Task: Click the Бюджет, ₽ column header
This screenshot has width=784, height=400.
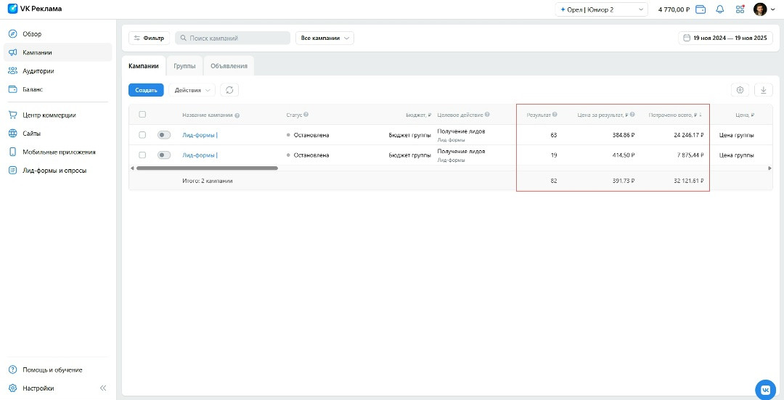Action: point(419,115)
